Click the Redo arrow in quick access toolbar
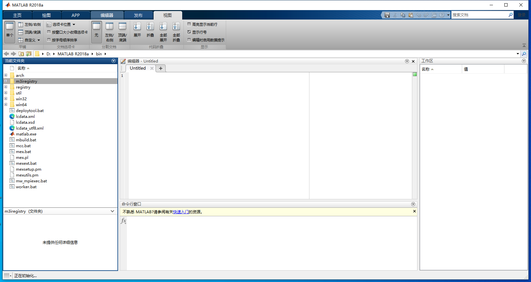The width and height of the screenshot is (531, 282). pyautogui.click(x=426, y=15)
